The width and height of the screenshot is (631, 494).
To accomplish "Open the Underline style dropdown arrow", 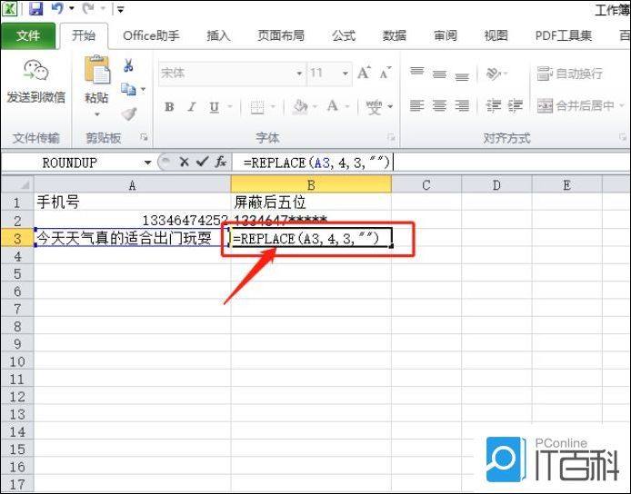I will [x=230, y=107].
